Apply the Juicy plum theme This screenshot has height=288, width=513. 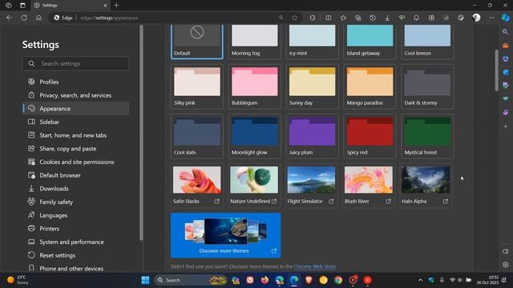(312, 136)
